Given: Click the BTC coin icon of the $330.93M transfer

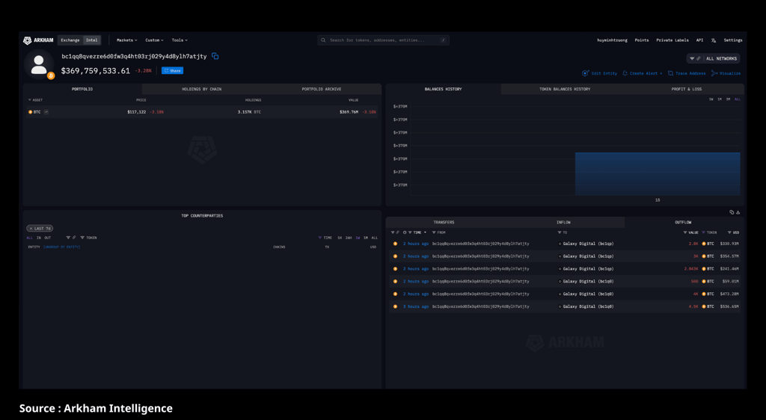Looking at the screenshot, I should (x=704, y=244).
